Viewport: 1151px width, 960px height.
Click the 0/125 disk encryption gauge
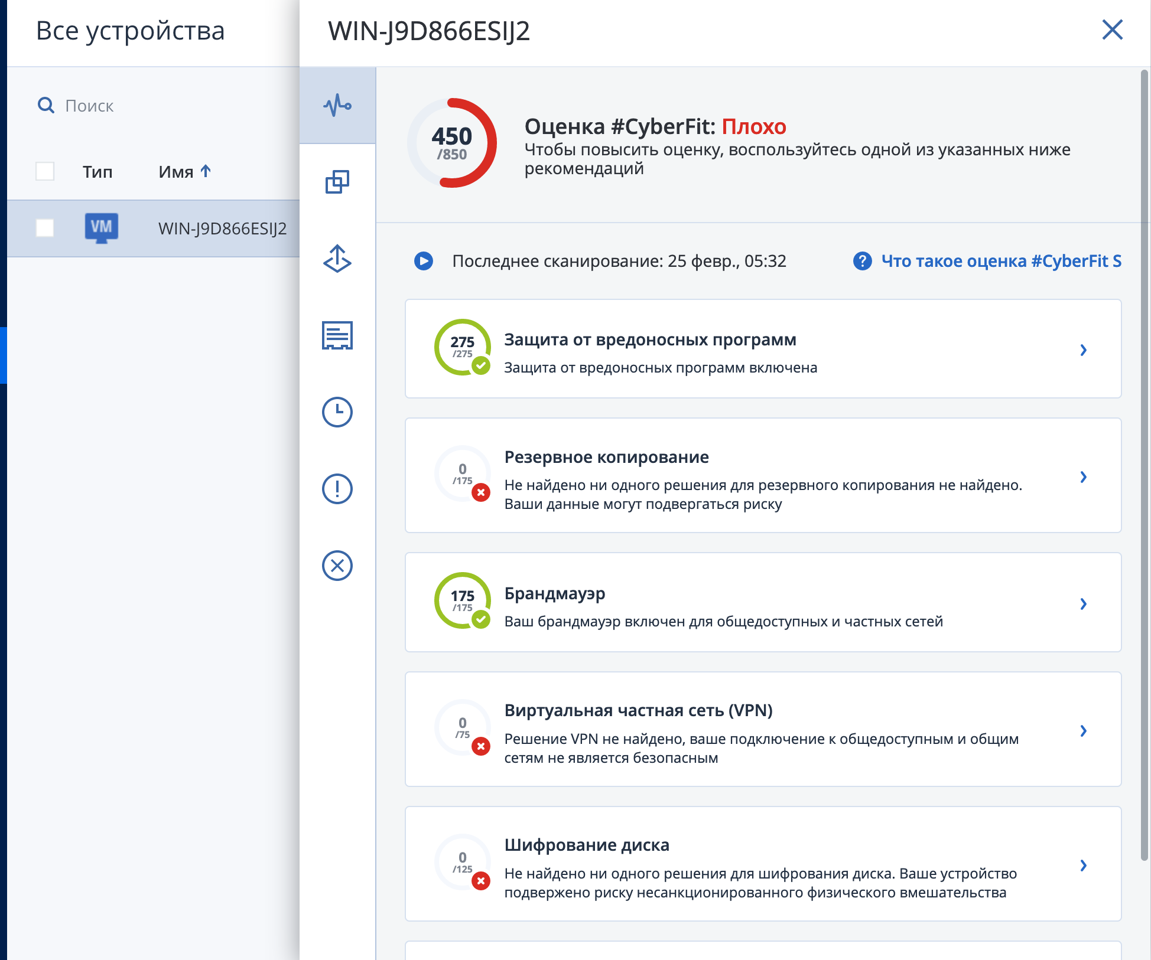click(463, 863)
